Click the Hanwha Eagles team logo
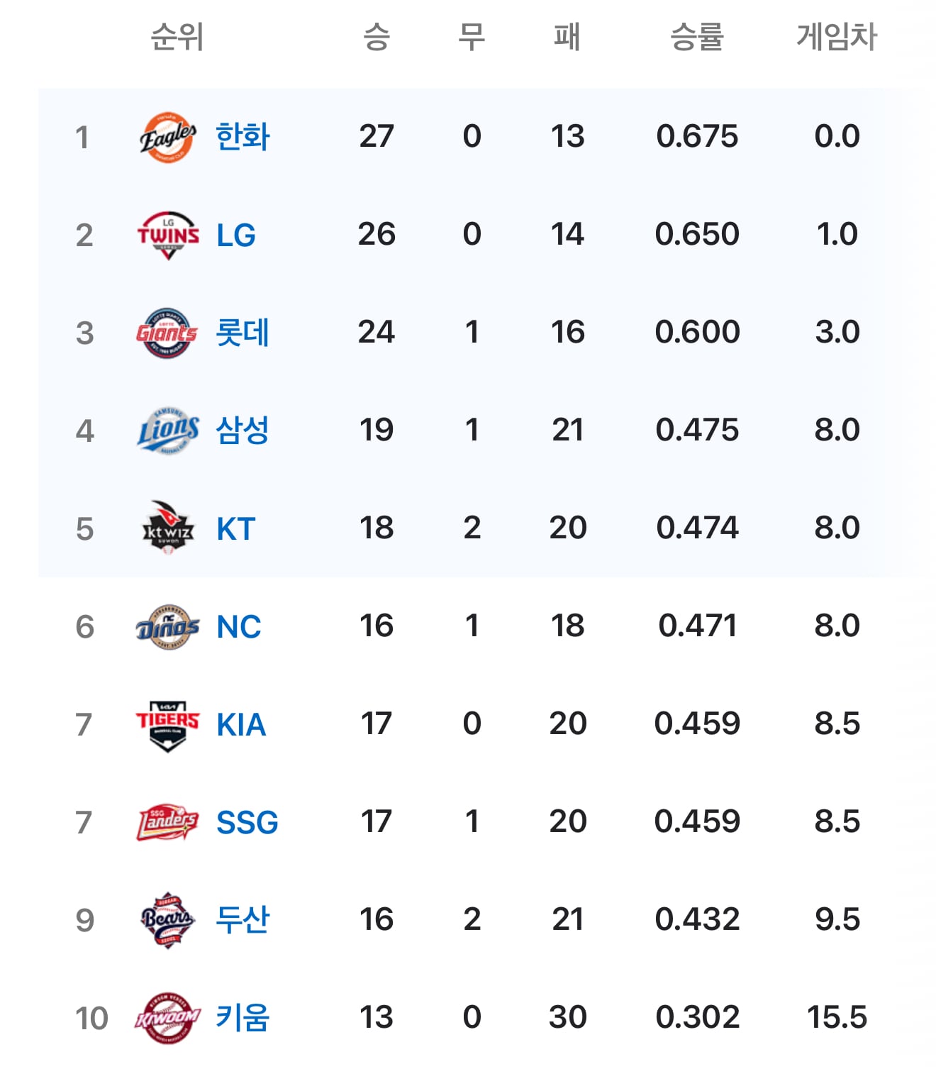Image resolution: width=936 pixels, height=1081 pixels. click(x=168, y=137)
